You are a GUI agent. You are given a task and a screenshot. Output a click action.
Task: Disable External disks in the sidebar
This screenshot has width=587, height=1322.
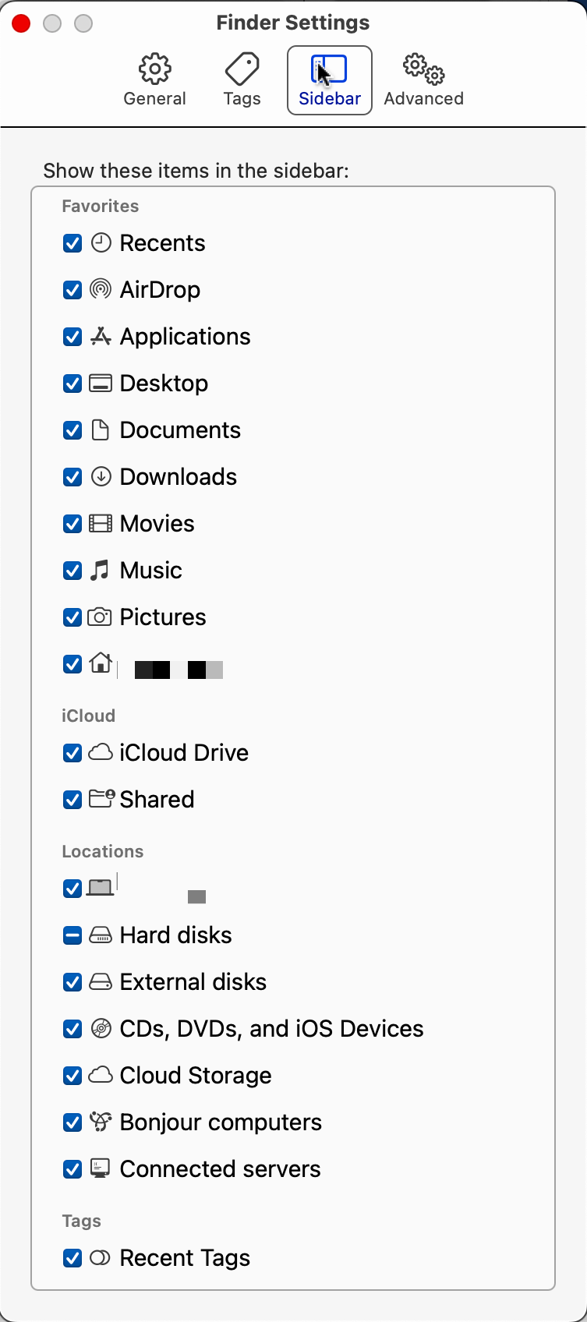(x=72, y=981)
